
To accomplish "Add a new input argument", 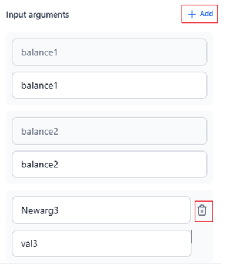I will click(x=199, y=14).
